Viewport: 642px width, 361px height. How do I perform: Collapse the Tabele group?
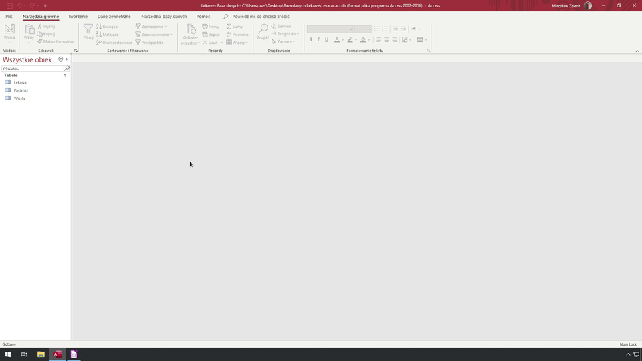(x=65, y=76)
